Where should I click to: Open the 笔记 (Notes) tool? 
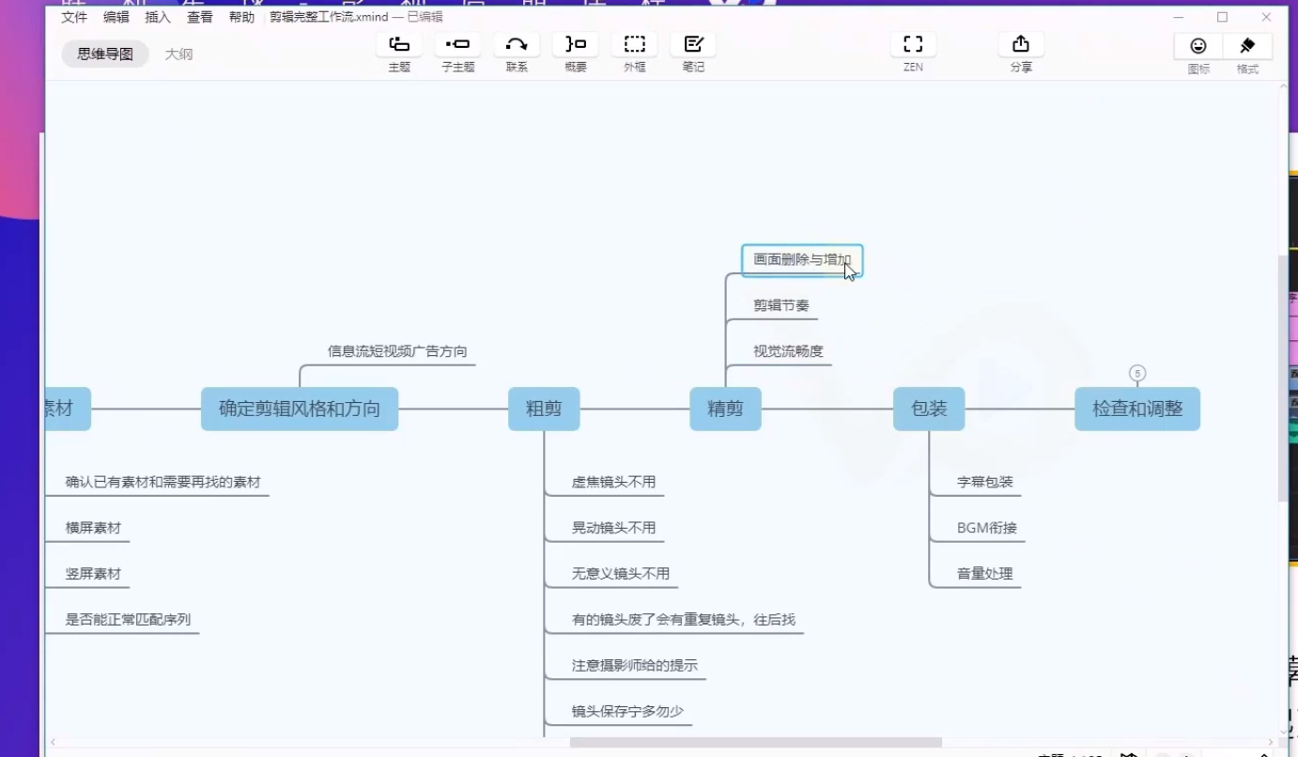(x=693, y=45)
